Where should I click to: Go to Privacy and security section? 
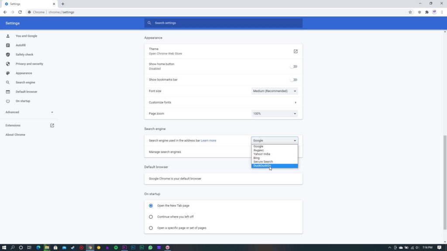click(x=29, y=64)
